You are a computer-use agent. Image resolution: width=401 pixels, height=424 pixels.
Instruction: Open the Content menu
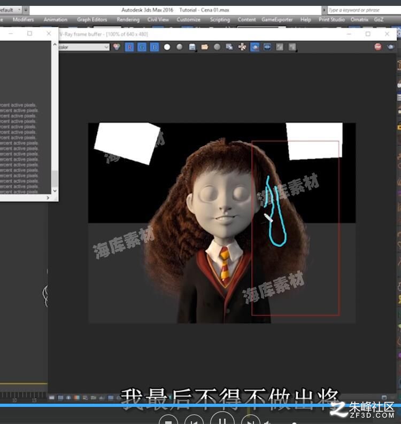pos(246,19)
